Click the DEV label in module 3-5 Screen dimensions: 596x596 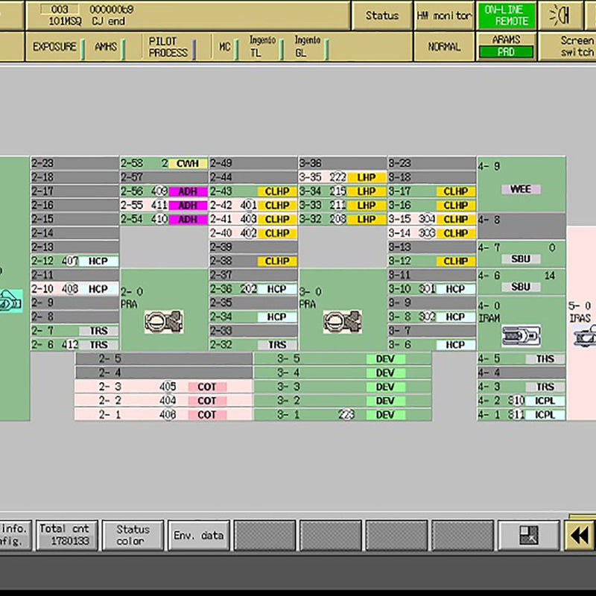pos(385,359)
